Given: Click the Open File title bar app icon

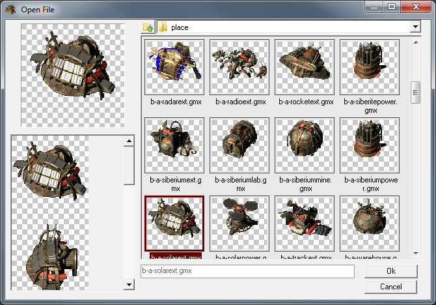Looking at the screenshot, I should tap(10, 10).
